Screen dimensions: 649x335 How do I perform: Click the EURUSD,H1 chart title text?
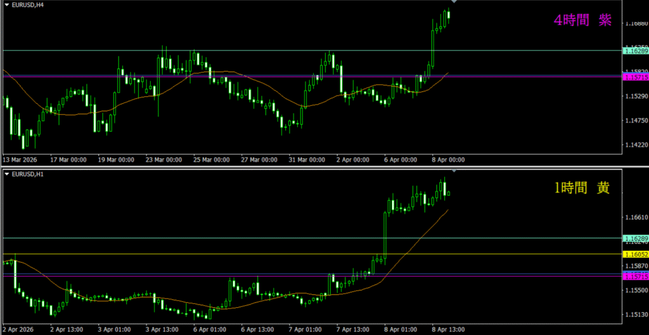(x=28, y=173)
